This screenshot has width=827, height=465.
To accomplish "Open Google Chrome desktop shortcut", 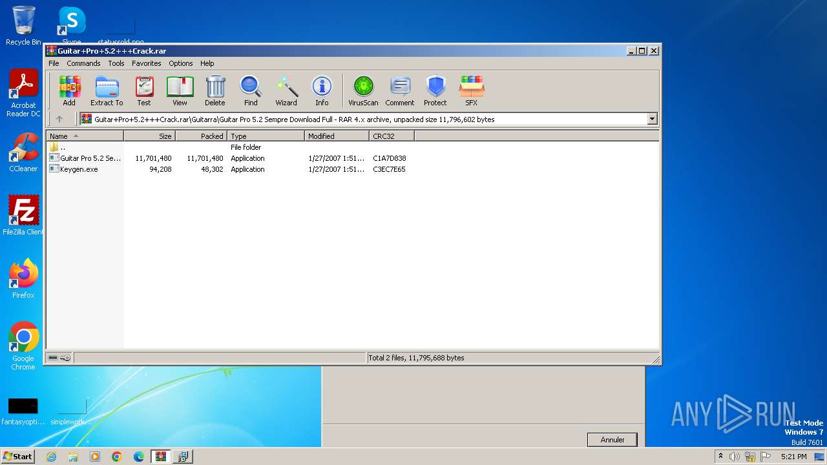I will [23, 346].
